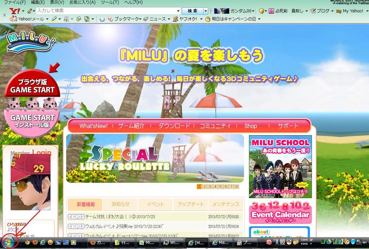
Task: Open the お気に入り(A) menu
Action: (82, 3)
